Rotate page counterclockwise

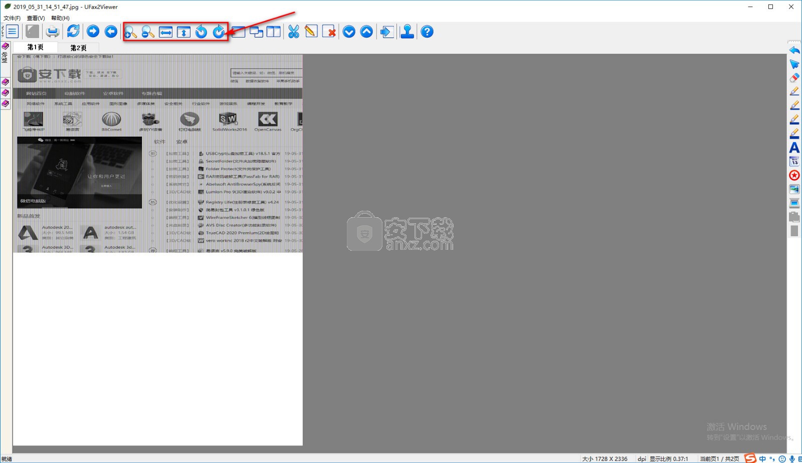[201, 32]
